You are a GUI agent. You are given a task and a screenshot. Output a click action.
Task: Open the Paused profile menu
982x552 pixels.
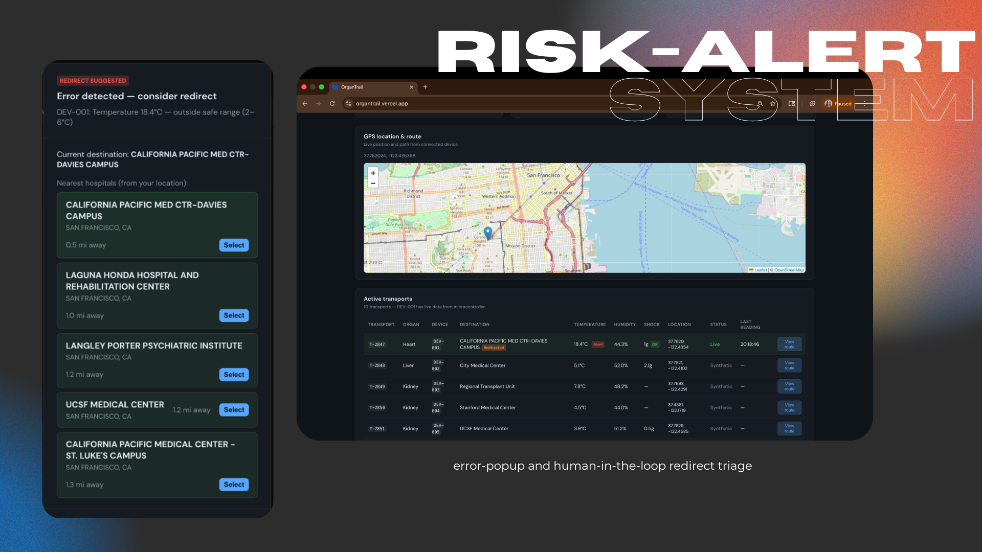tap(838, 104)
